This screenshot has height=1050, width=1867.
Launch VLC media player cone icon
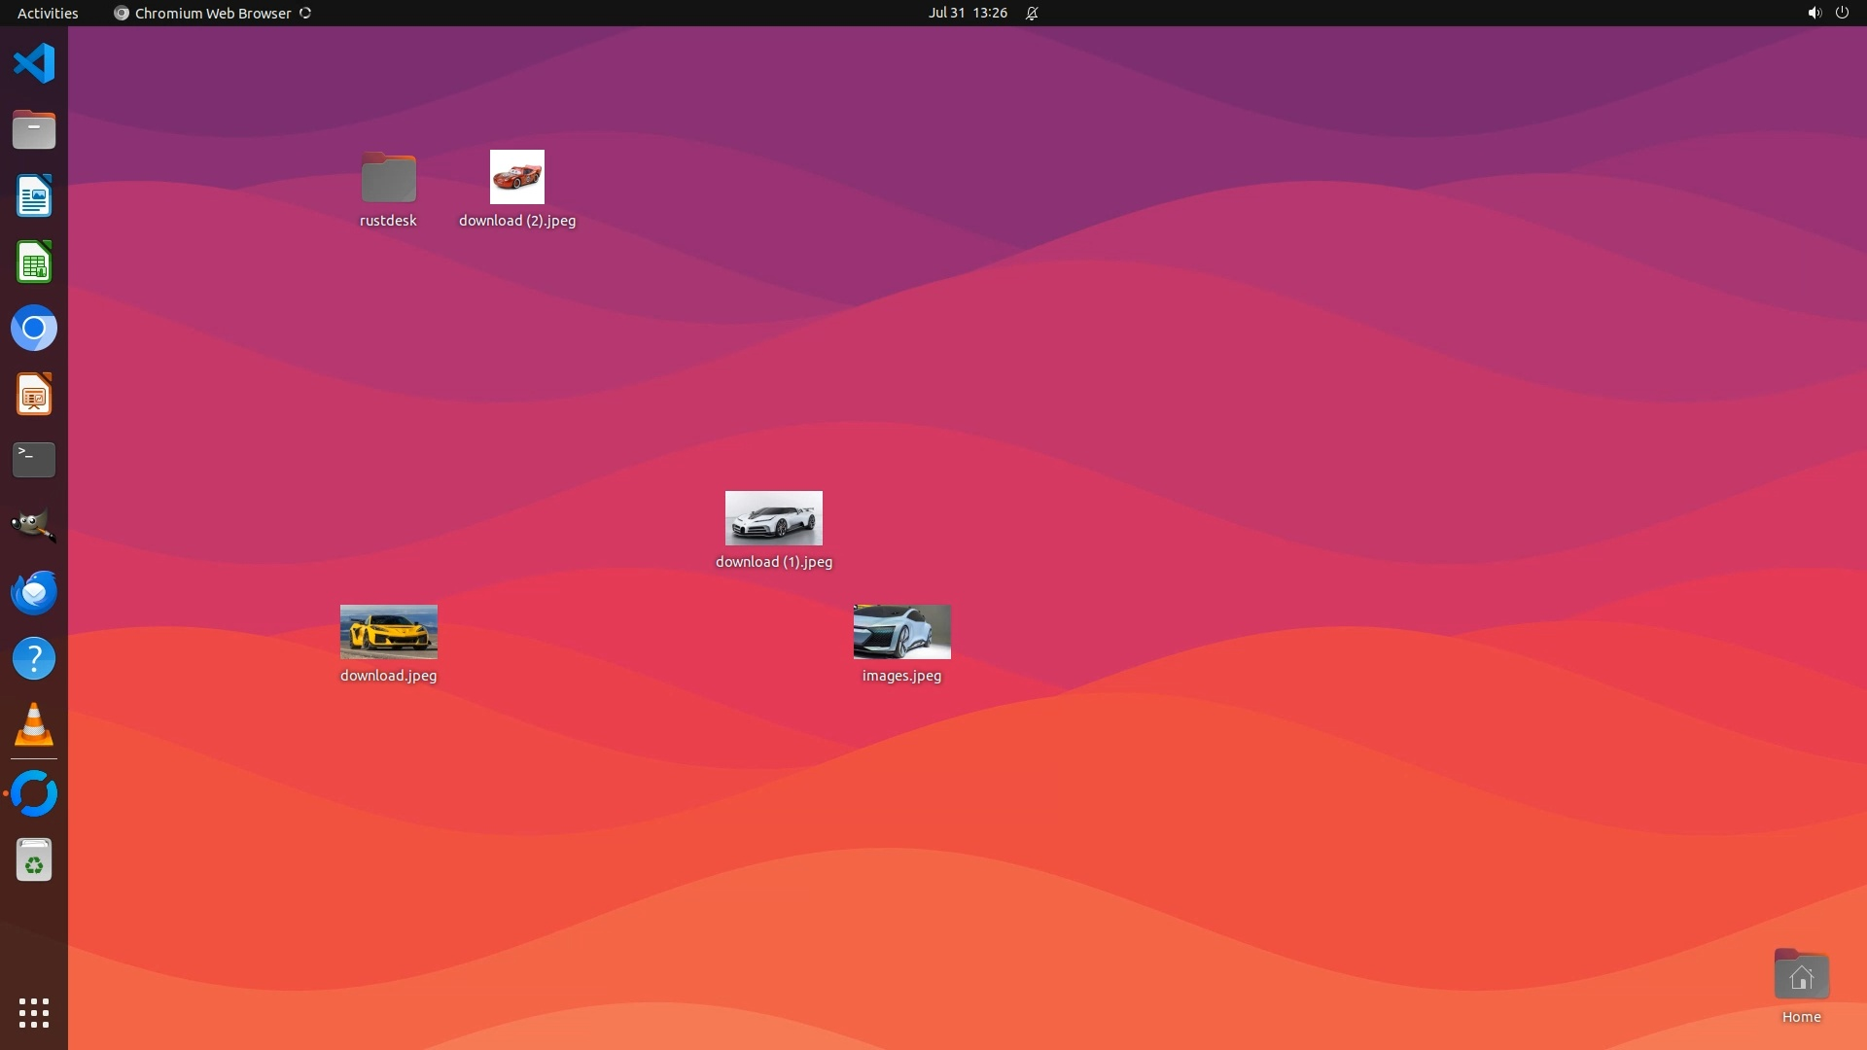pyautogui.click(x=34, y=724)
